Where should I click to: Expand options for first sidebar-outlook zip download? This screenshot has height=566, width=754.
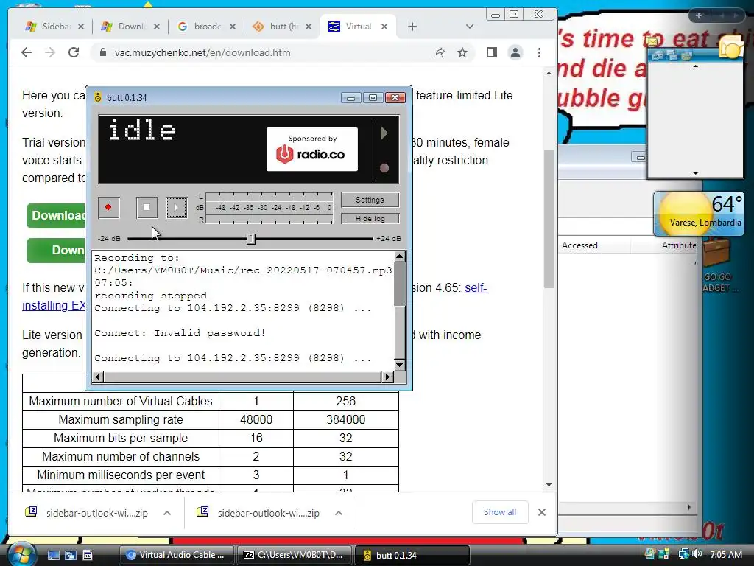(167, 513)
